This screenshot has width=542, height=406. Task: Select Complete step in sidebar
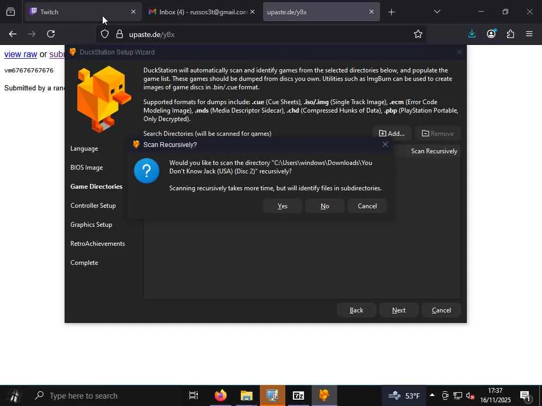pos(84,262)
